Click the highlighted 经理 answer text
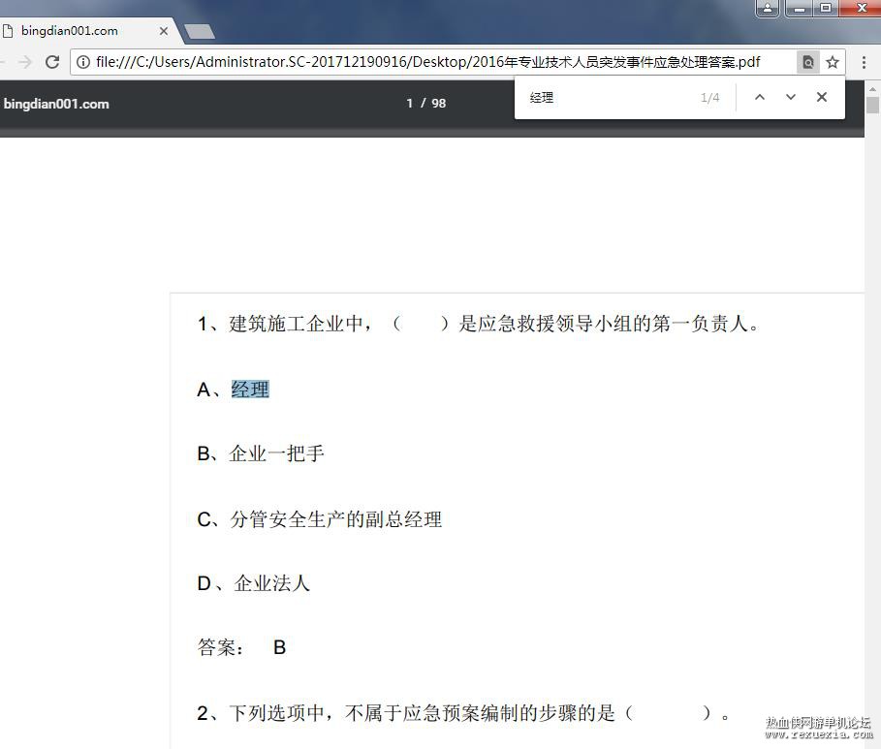Image resolution: width=881 pixels, height=749 pixels. click(x=250, y=390)
